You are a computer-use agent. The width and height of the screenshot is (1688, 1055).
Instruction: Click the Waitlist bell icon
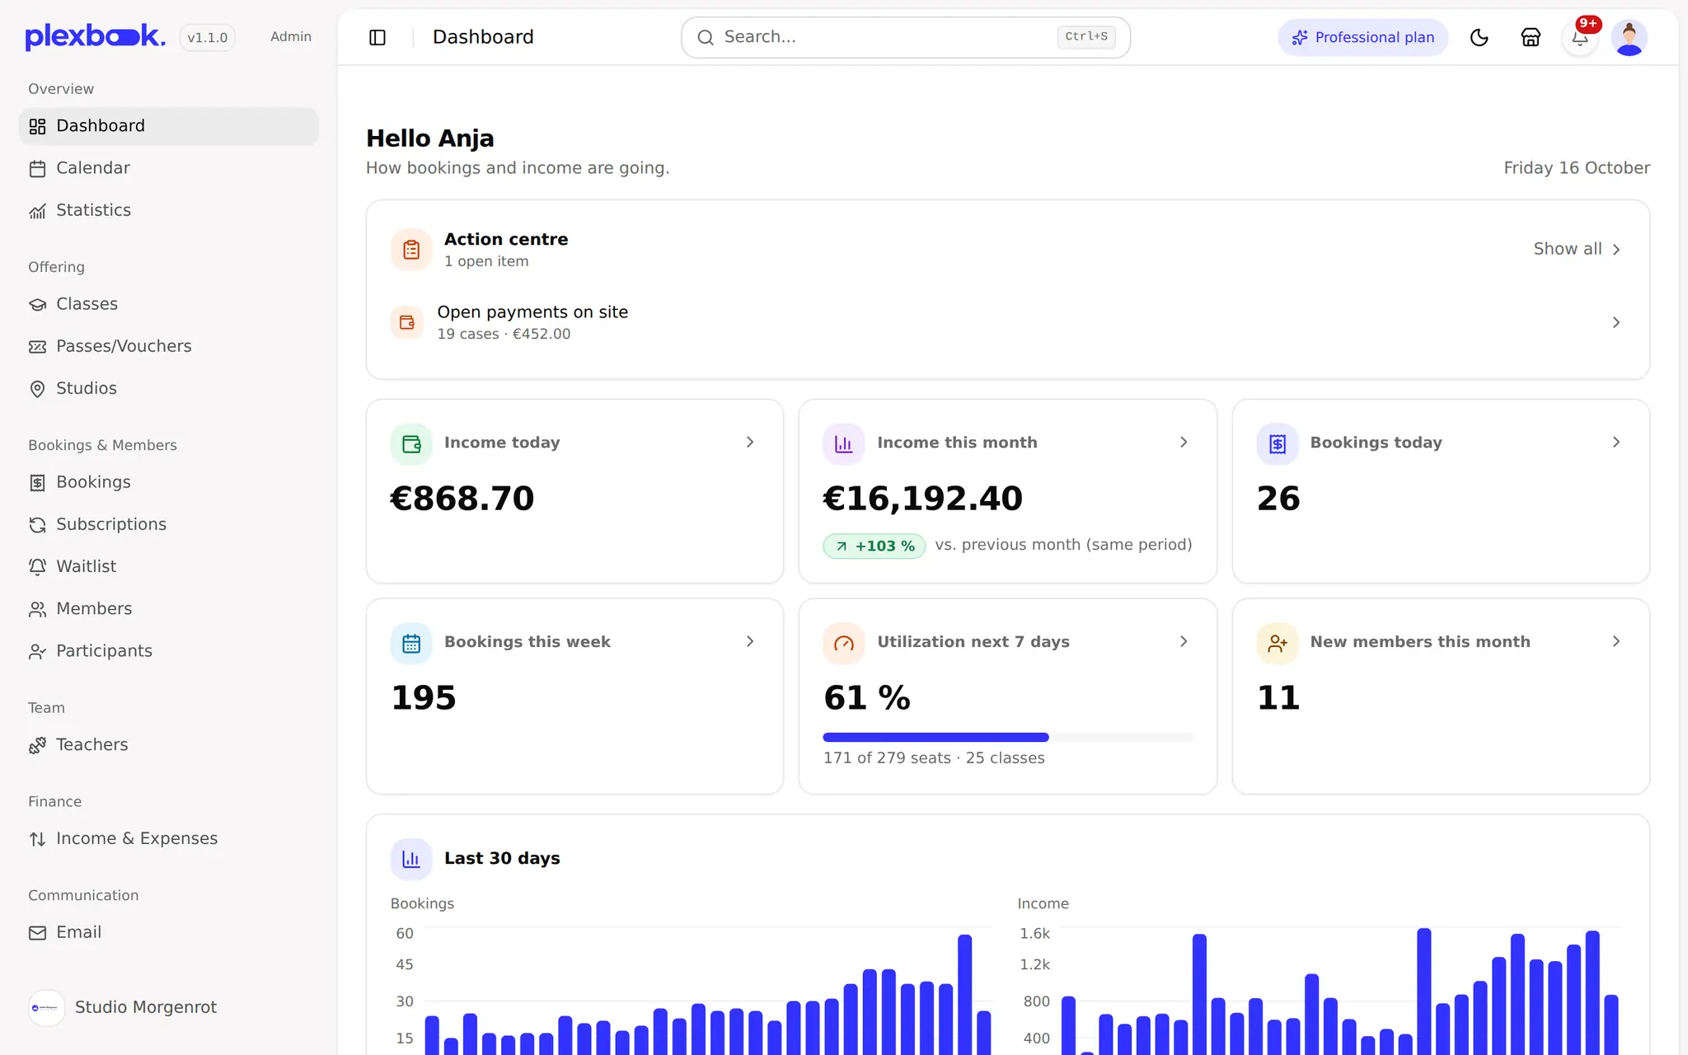tap(37, 567)
